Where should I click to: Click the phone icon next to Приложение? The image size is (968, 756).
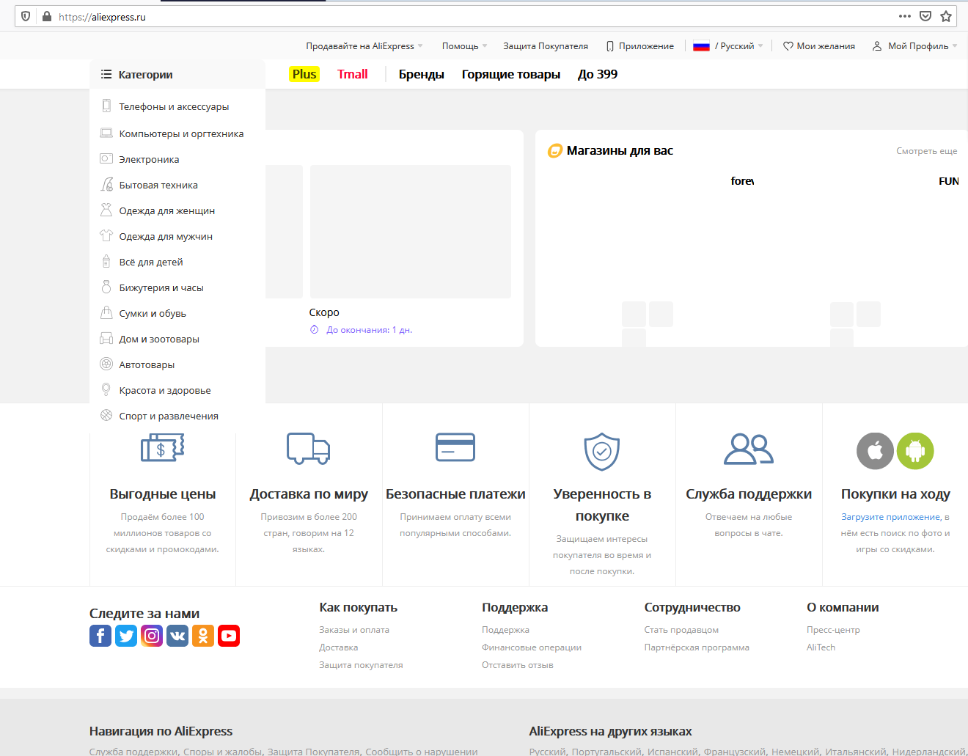pyautogui.click(x=610, y=46)
